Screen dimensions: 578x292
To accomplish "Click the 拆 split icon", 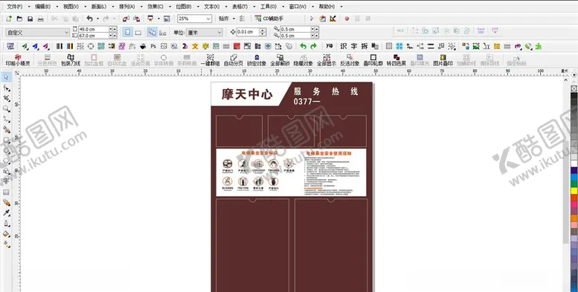I will coord(365,46).
